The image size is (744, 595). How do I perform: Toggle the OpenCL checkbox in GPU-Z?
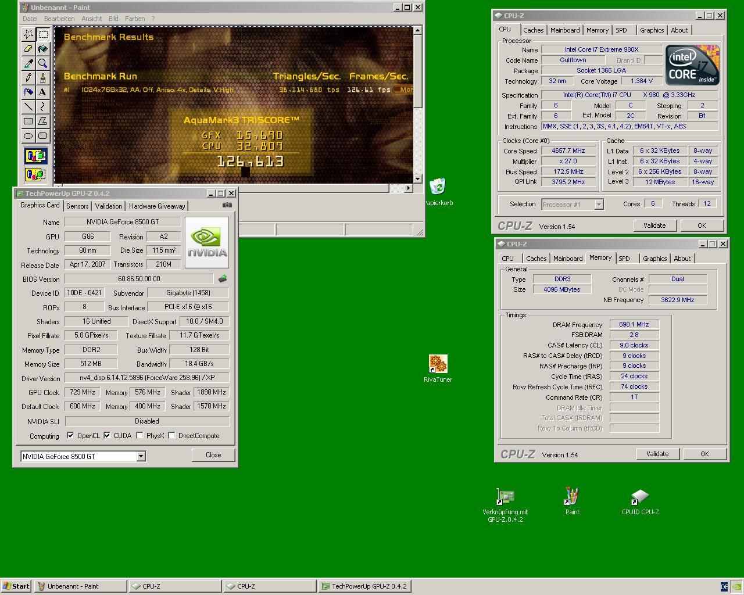pos(70,435)
